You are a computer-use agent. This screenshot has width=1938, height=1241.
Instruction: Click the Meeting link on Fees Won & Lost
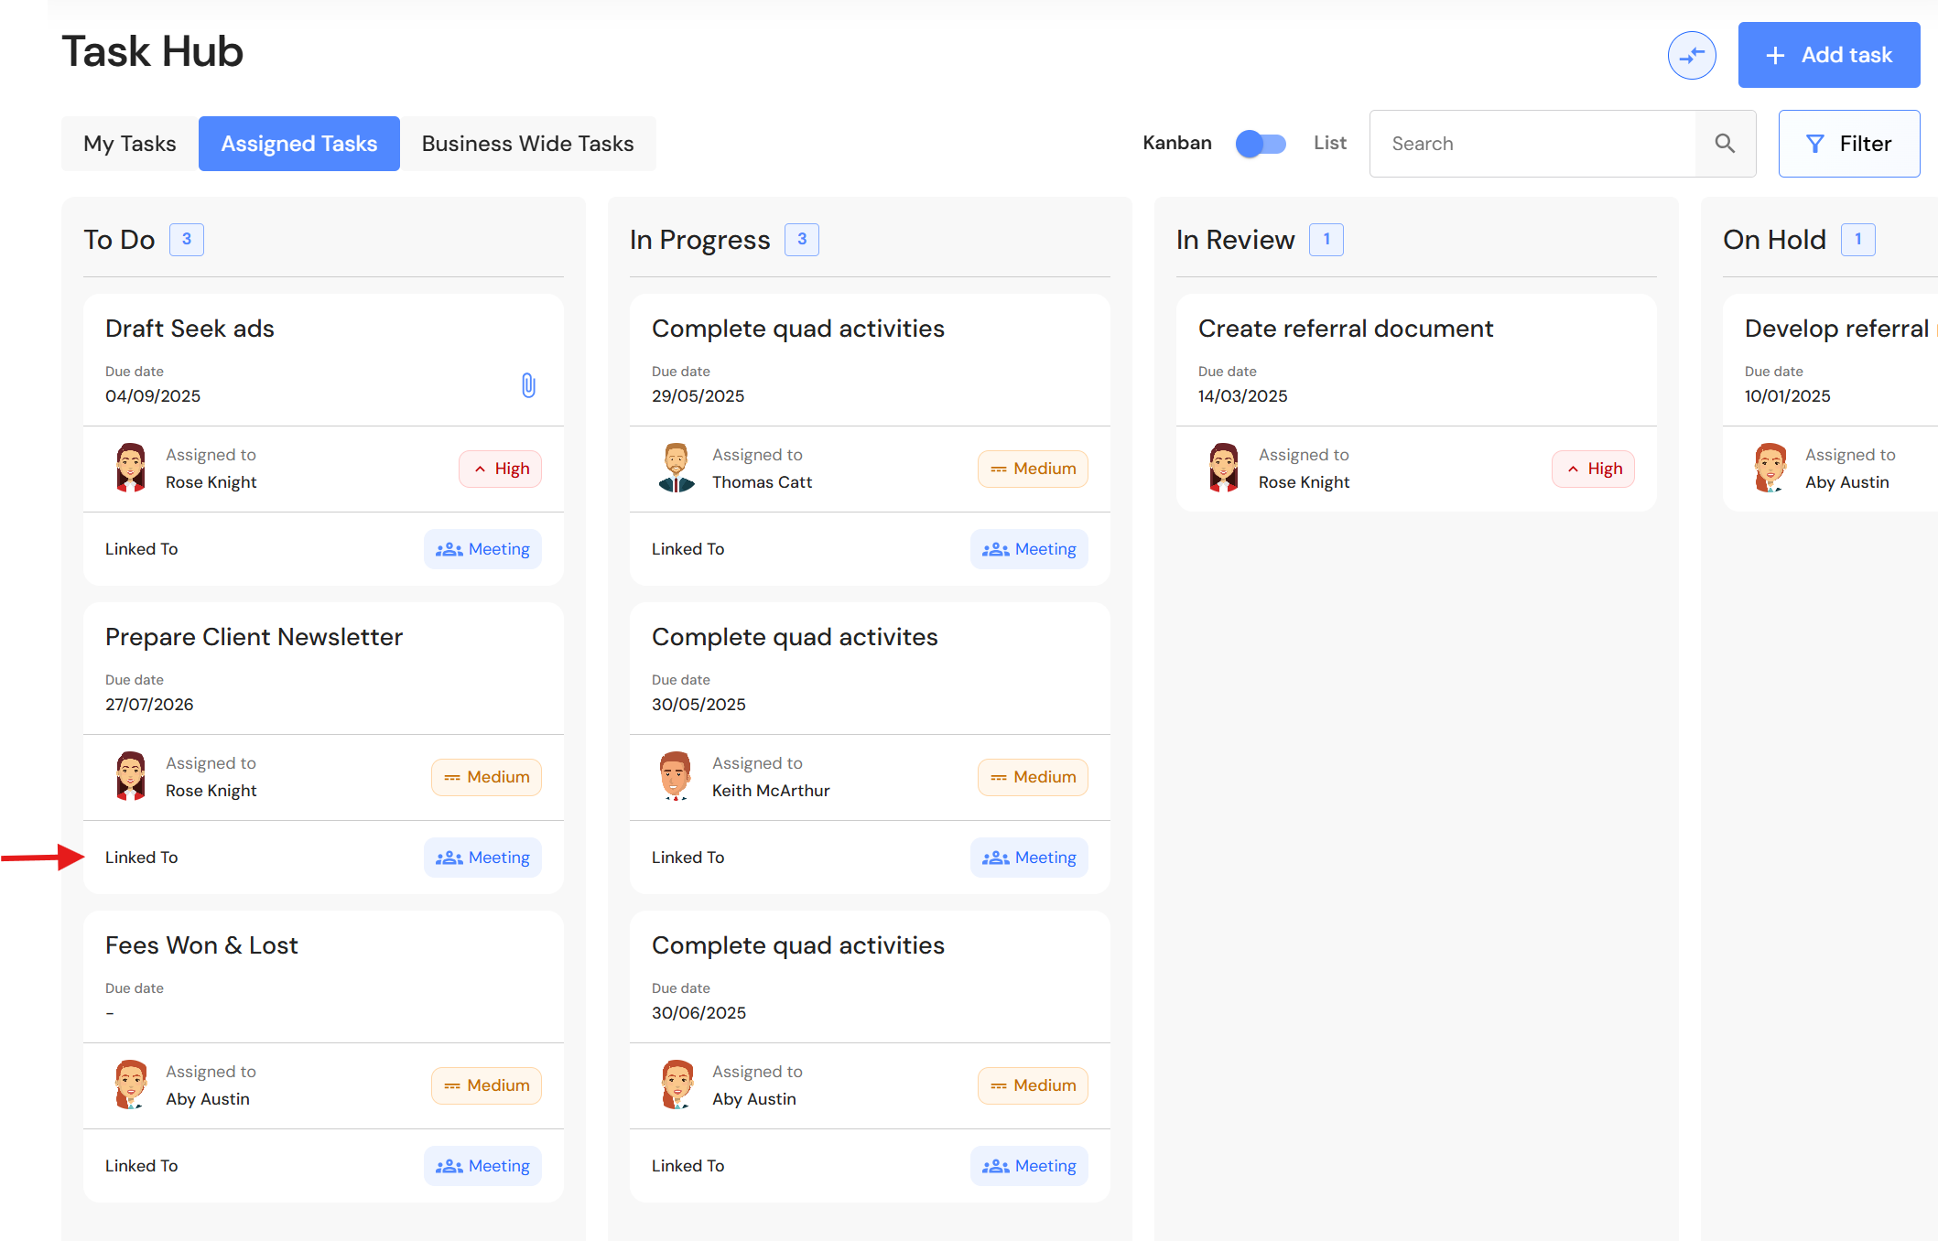(x=483, y=1166)
